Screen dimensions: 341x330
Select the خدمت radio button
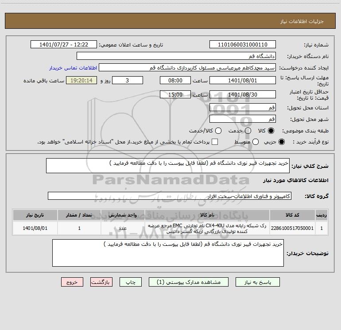click(248, 131)
